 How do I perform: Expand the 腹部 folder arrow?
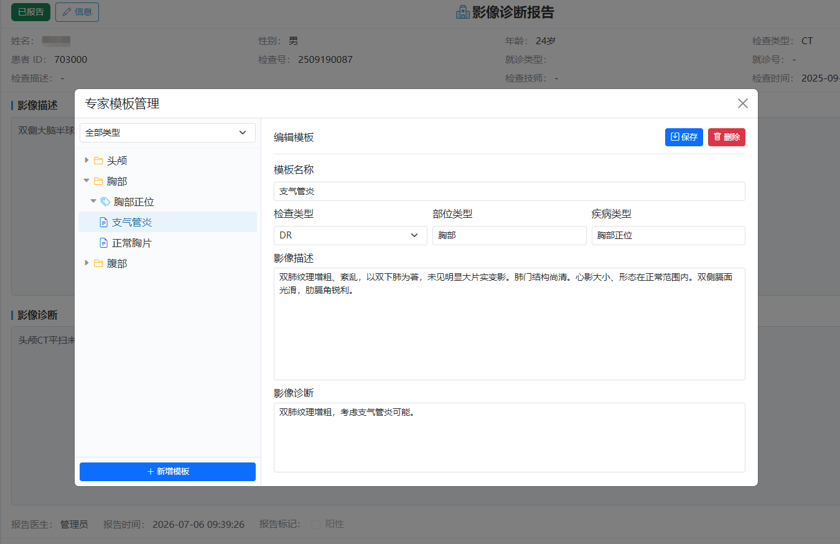pos(86,263)
